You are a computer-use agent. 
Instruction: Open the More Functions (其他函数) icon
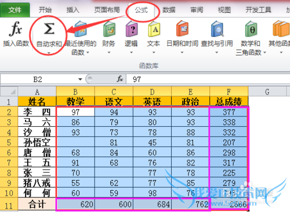pyautogui.click(x=281, y=29)
